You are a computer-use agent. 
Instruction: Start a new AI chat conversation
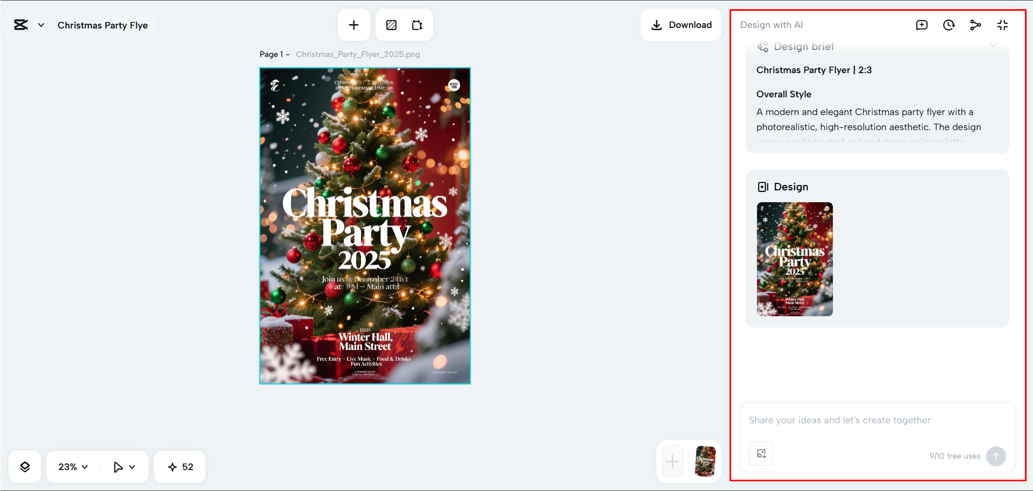pyautogui.click(x=922, y=25)
